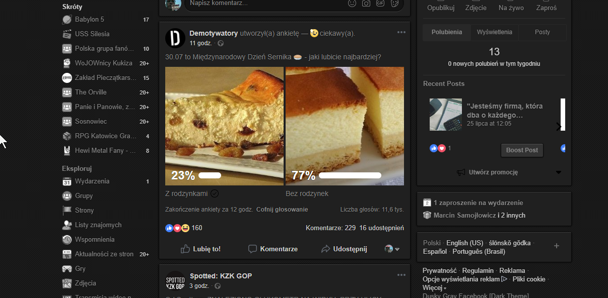Viewport: 608px width, 298px height.
Task: Click the Gry gamepad icon
Action: click(x=67, y=269)
